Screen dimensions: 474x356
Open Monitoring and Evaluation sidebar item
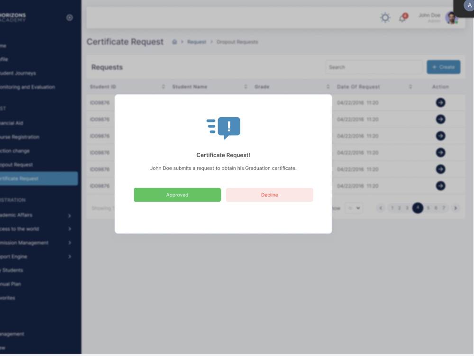click(27, 87)
